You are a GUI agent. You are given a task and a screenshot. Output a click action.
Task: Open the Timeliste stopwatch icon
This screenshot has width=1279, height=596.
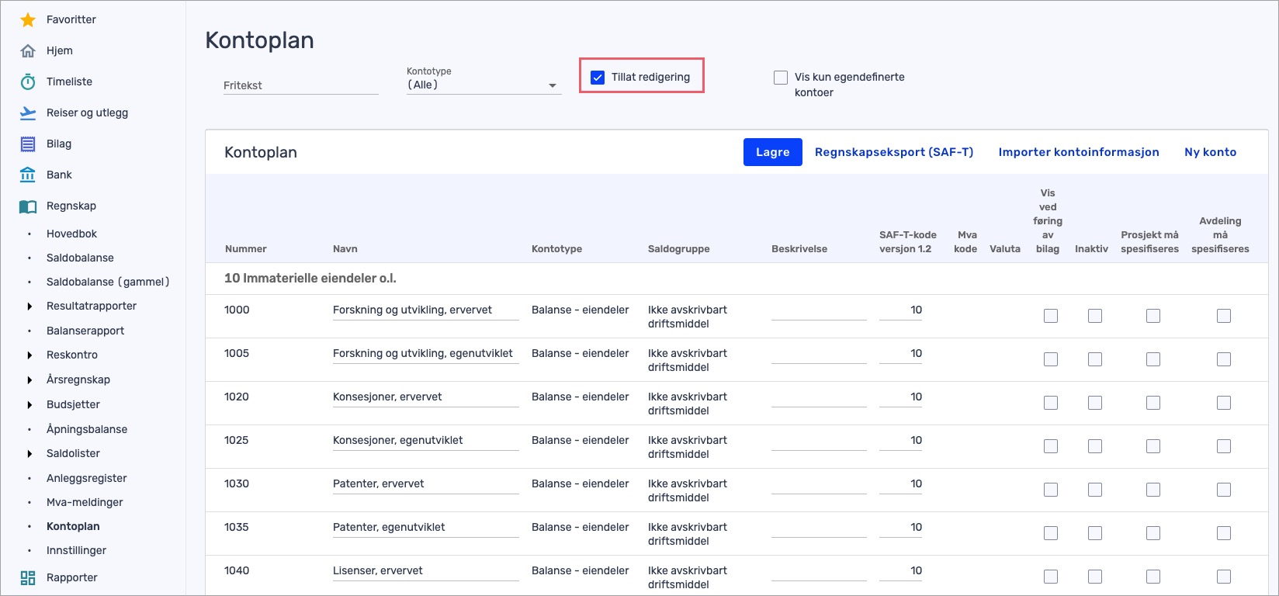click(x=28, y=81)
